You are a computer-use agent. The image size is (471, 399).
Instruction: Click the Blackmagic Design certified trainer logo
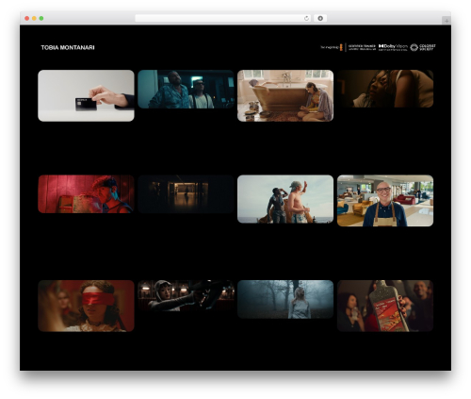[349, 47]
